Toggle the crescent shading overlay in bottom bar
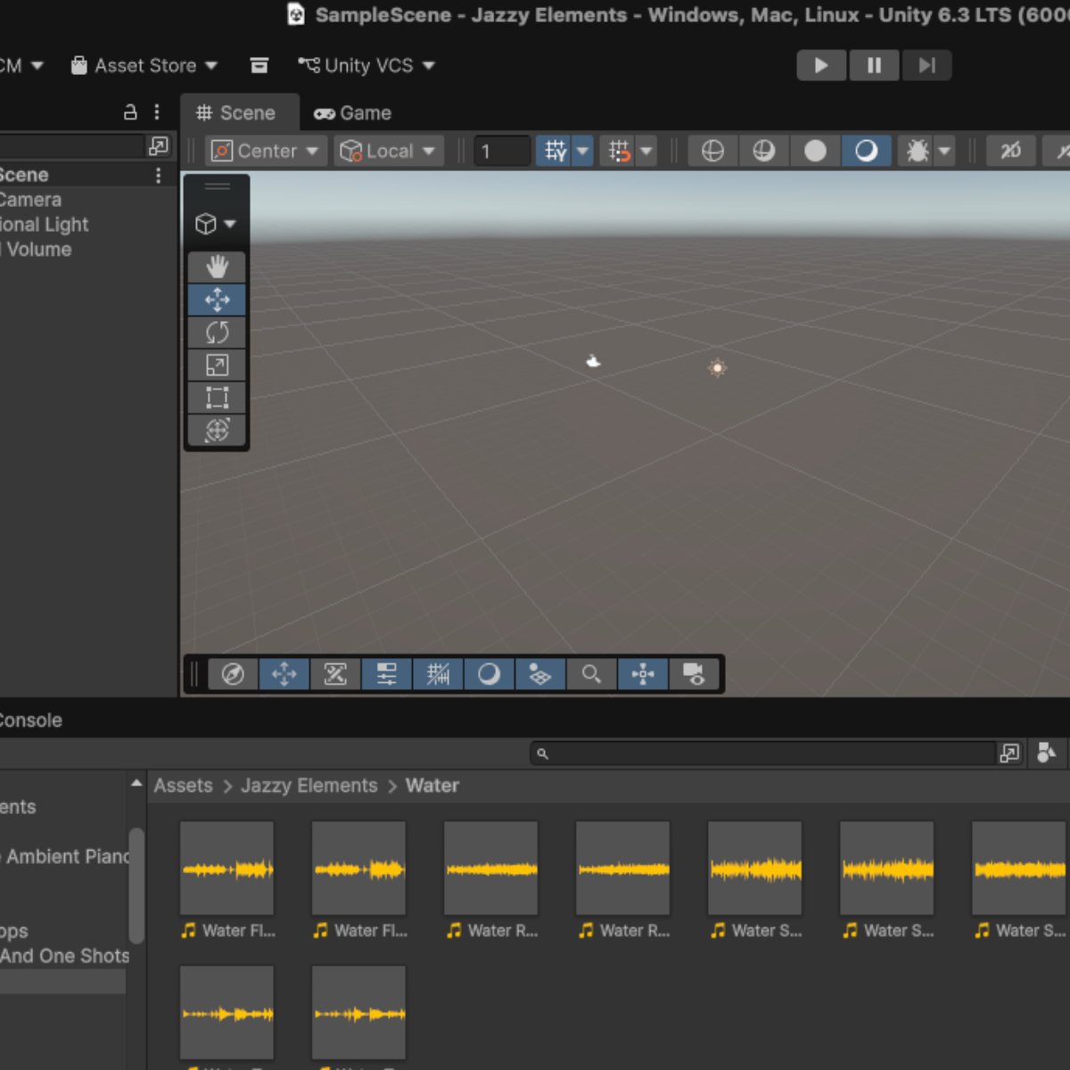This screenshot has height=1070, width=1070. coord(489,674)
